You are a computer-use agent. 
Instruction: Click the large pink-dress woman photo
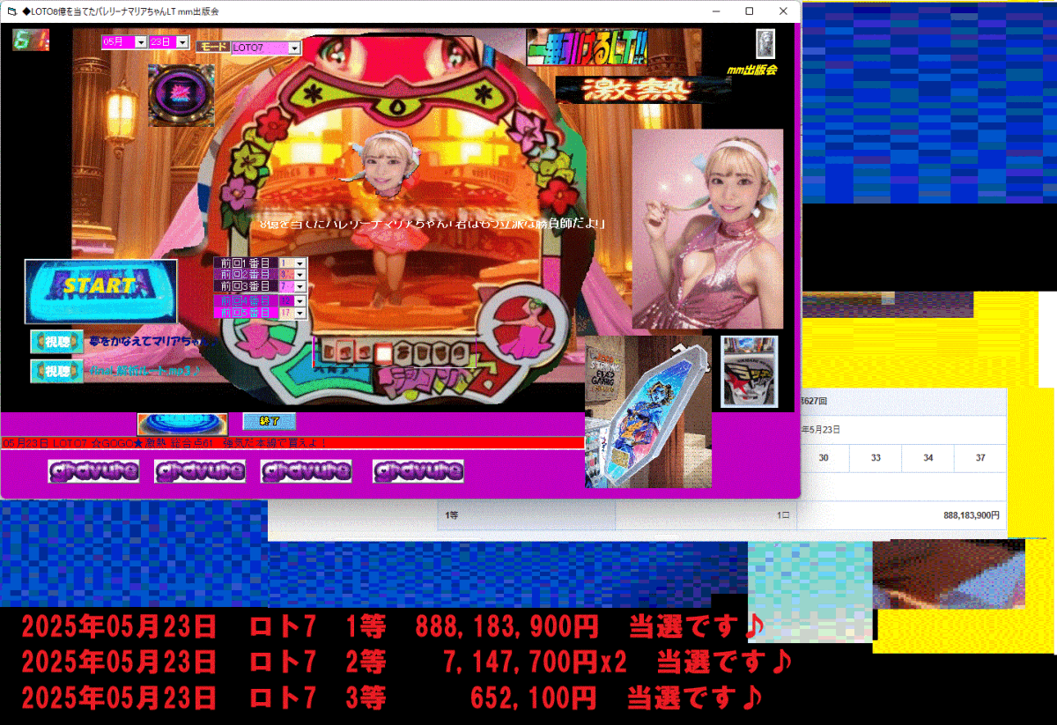[708, 229]
